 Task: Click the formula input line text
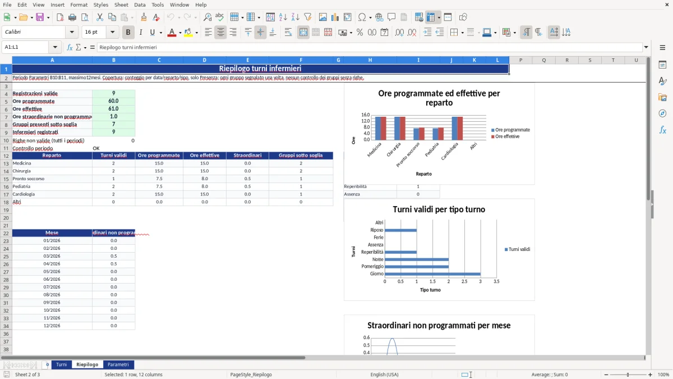coord(128,48)
